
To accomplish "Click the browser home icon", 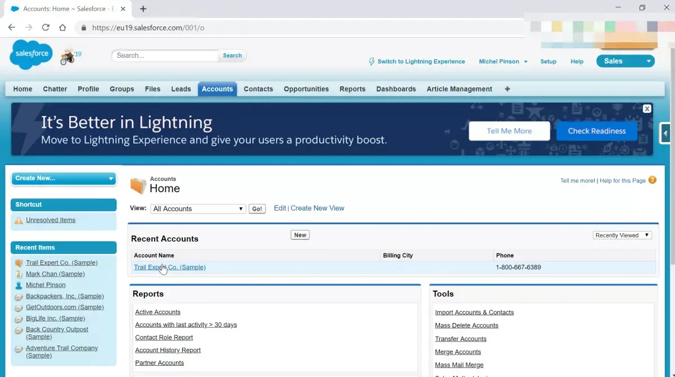I will tap(62, 27).
